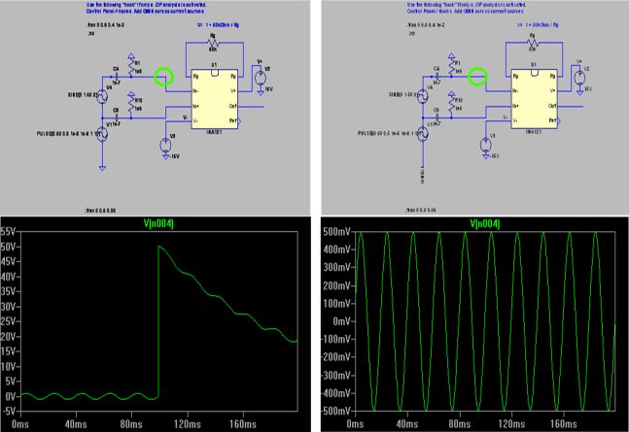Click the 500mV tick on the right plot axis
The image size is (629, 432).
point(337,232)
